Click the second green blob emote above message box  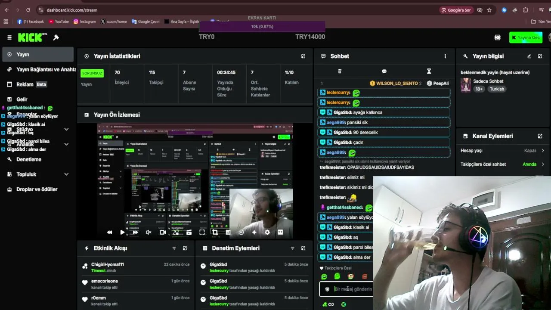pos(337,276)
